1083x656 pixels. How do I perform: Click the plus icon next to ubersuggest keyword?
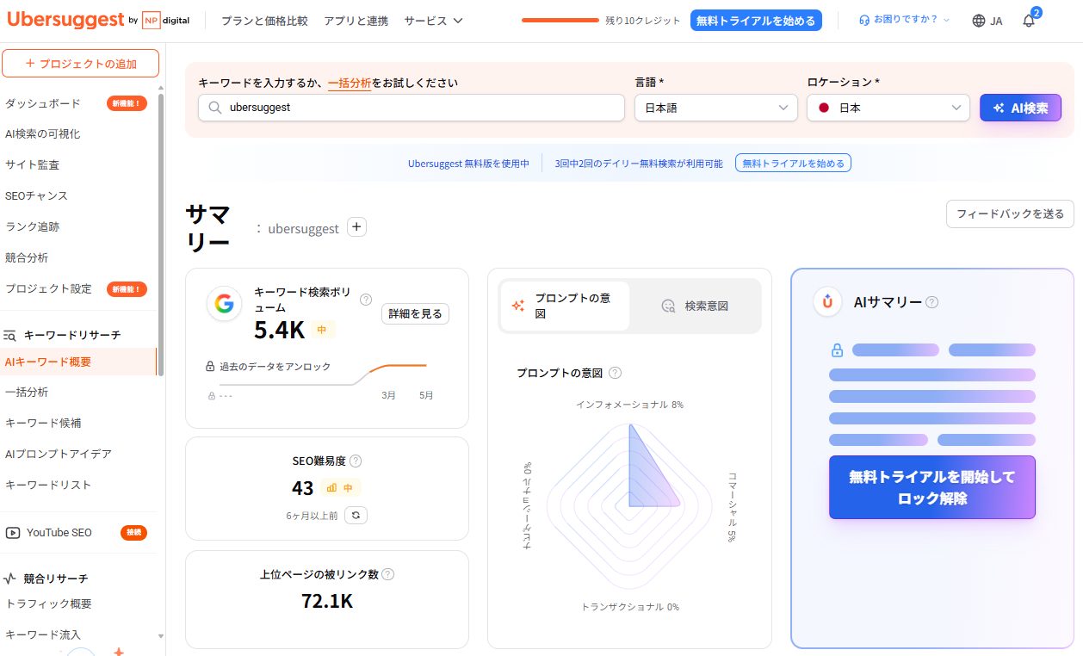(356, 227)
